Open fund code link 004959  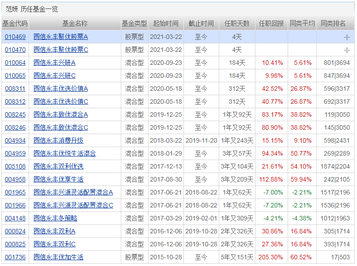click(15, 154)
